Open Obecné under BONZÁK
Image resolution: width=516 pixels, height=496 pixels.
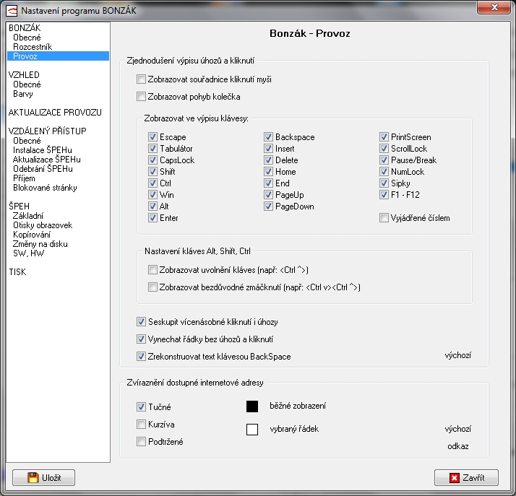pyautogui.click(x=27, y=38)
